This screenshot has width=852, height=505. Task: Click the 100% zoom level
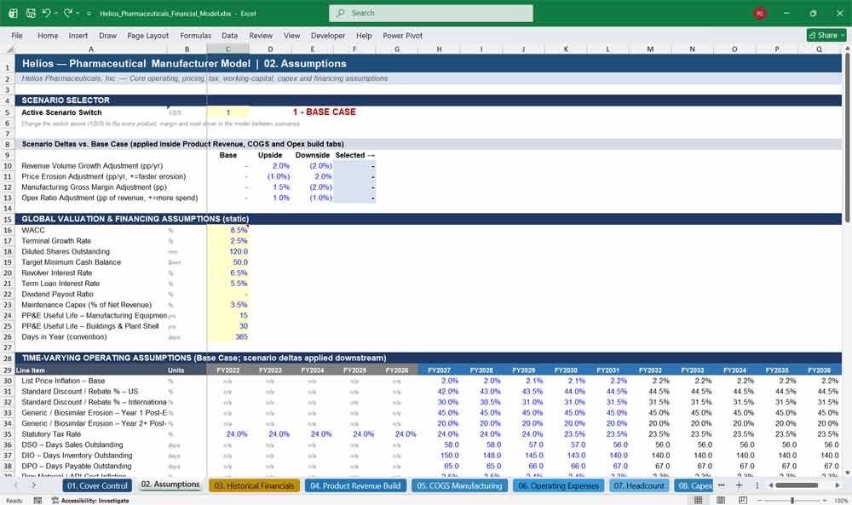841,500
